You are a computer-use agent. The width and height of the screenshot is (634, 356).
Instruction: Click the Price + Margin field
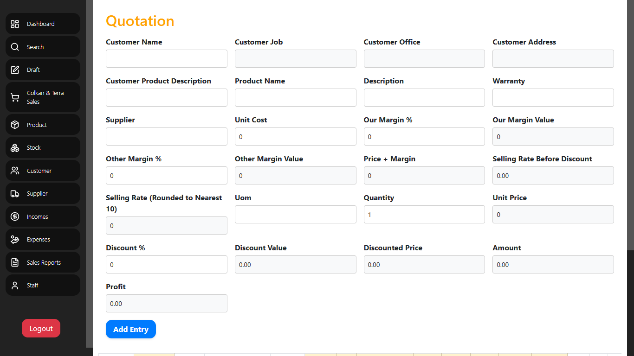pyautogui.click(x=424, y=176)
